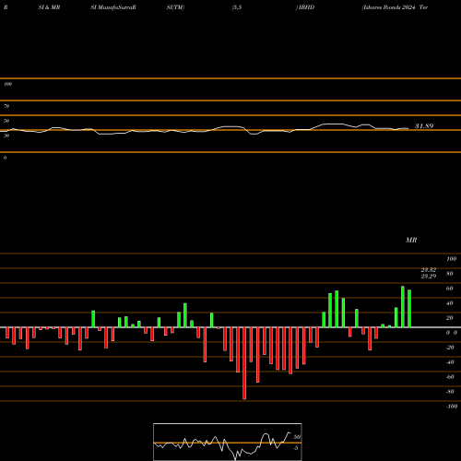This screenshot has width=461, height=461.
Task: Click the 40 label on the MR axis
Action: (x=450, y=303)
